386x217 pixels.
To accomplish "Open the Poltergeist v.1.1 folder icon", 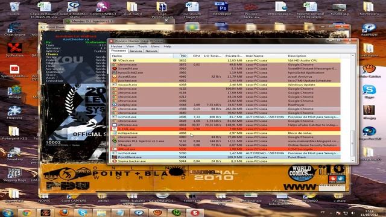I will [14, 133].
